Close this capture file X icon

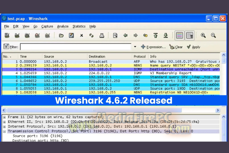tap(81, 35)
